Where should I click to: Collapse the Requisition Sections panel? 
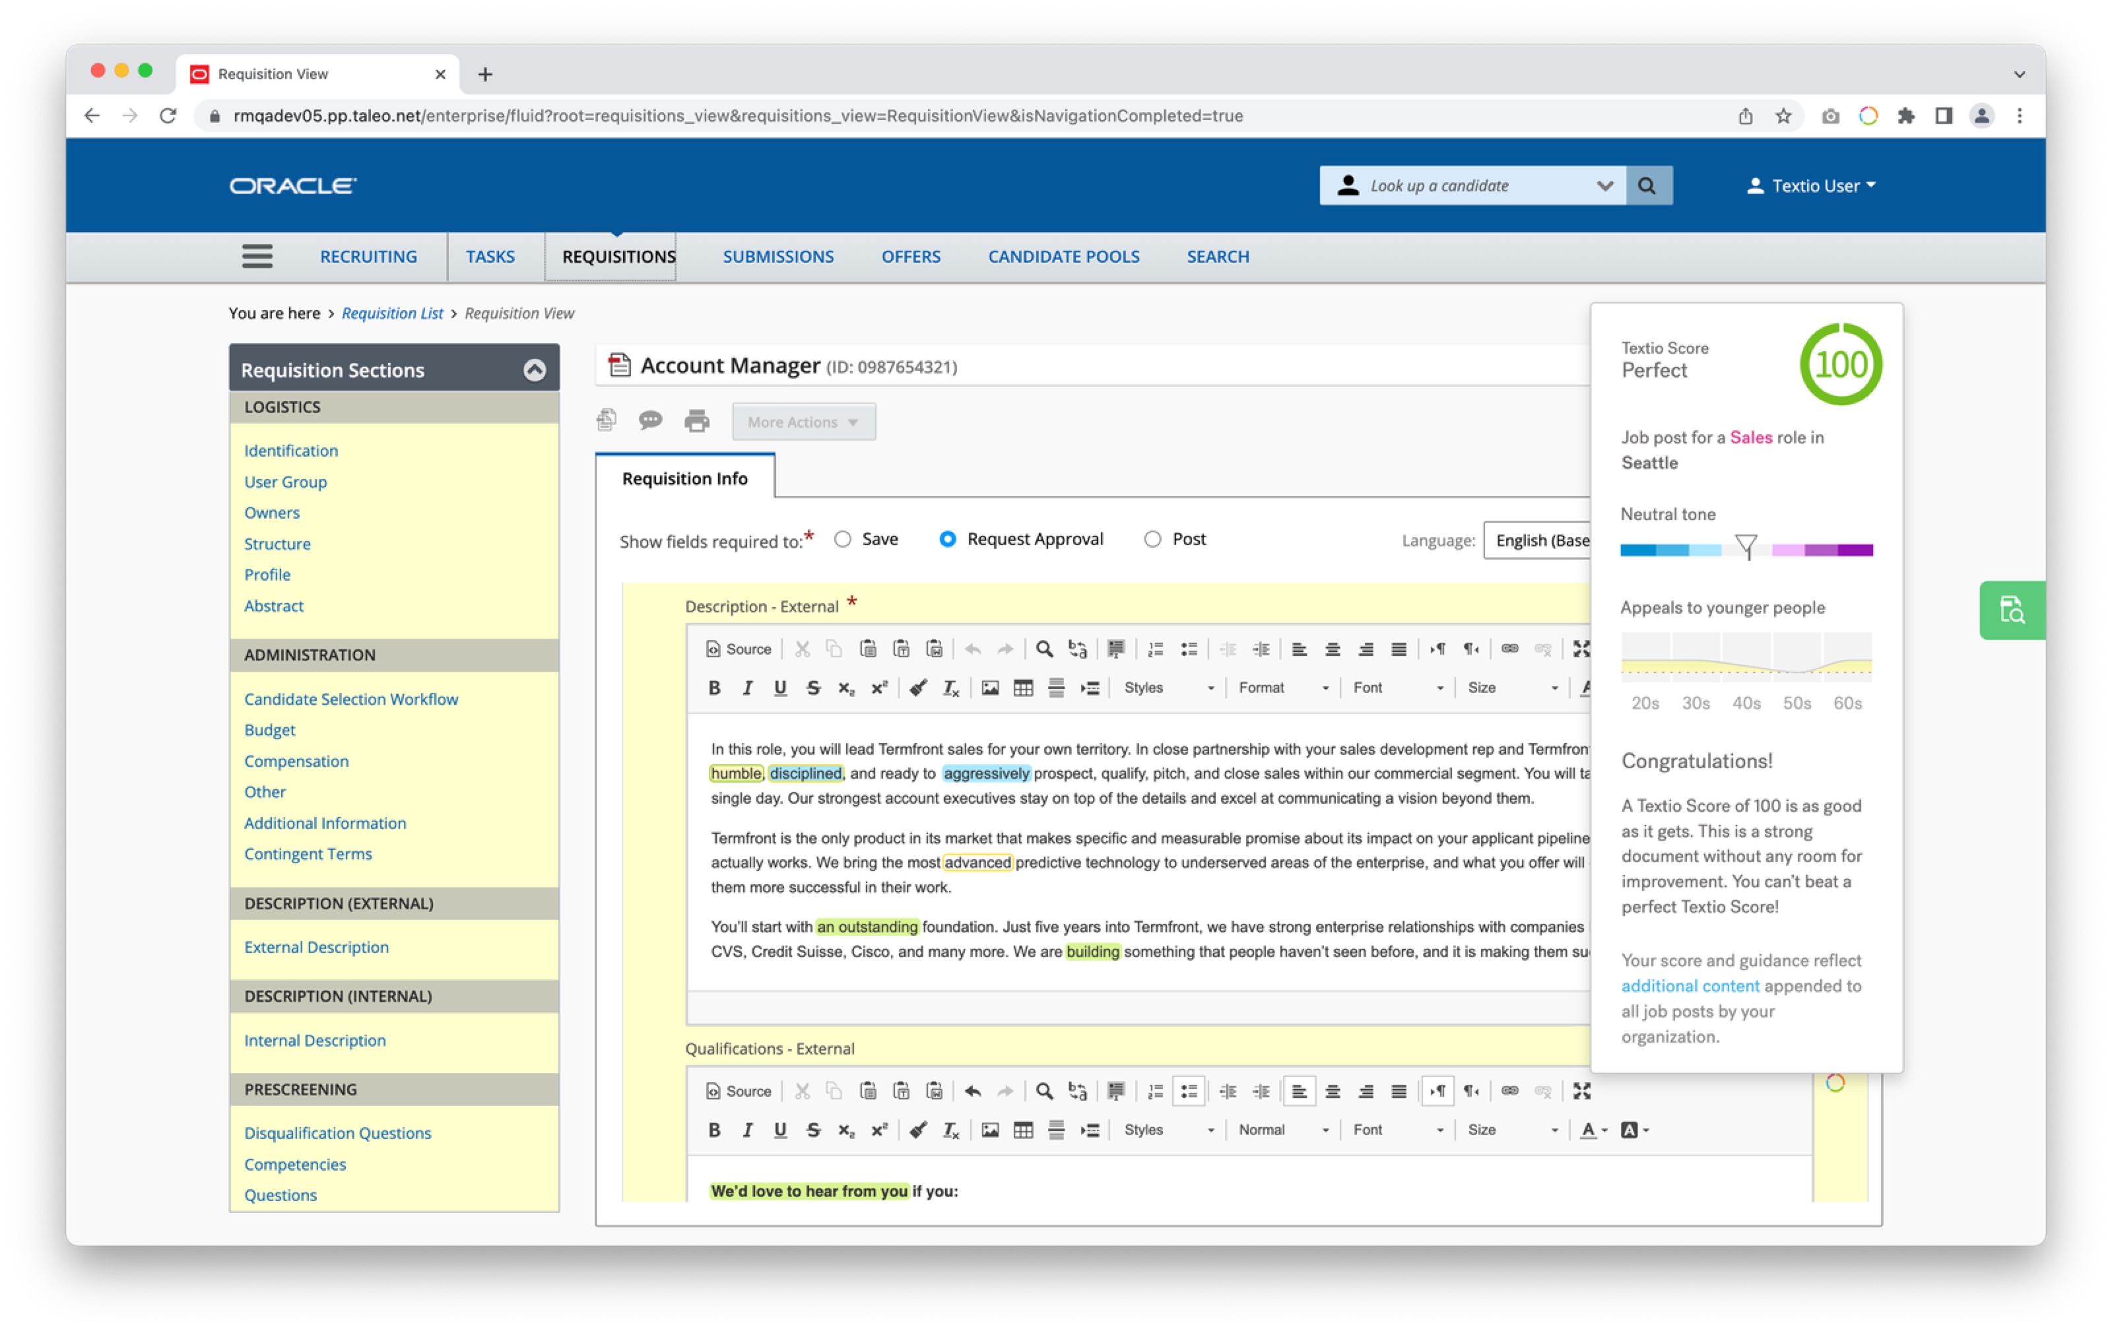(534, 370)
